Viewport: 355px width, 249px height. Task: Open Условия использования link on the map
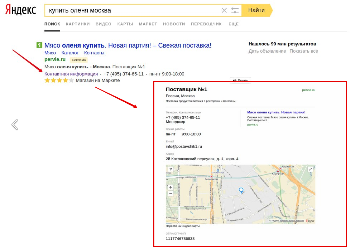tap(292, 221)
